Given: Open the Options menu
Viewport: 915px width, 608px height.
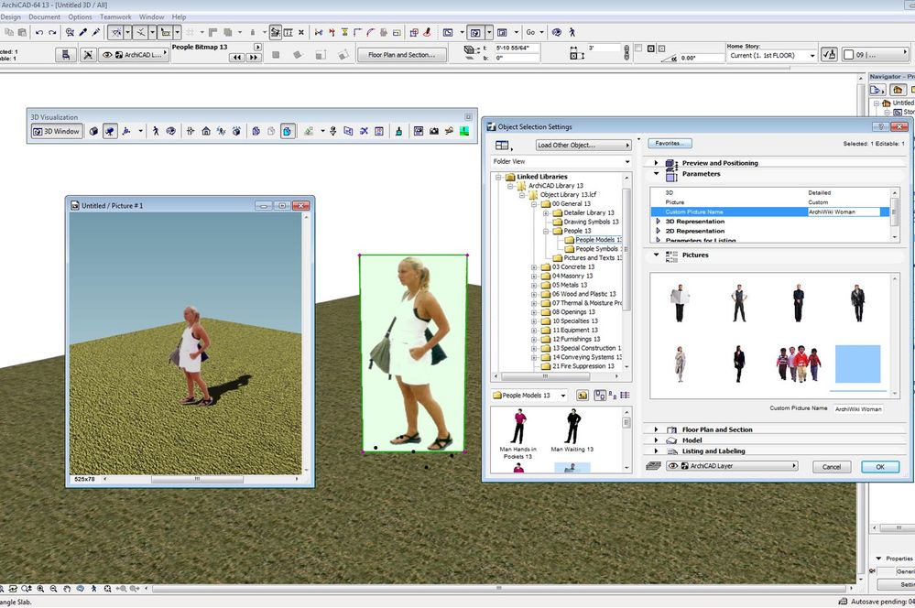Looking at the screenshot, I should pyautogui.click(x=80, y=16).
